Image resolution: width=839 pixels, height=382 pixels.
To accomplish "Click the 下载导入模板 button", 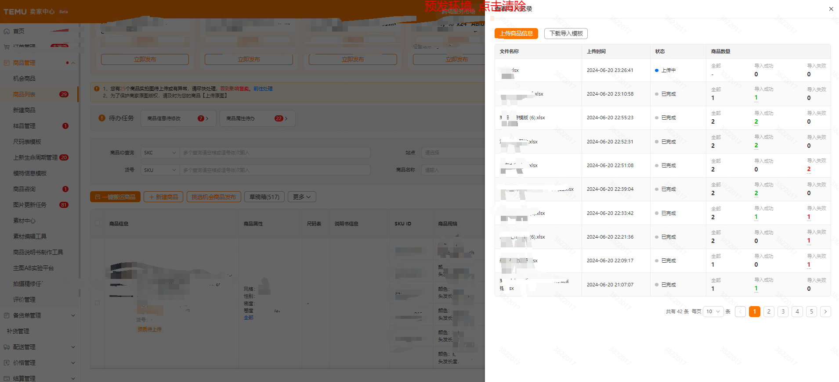I will tap(566, 33).
